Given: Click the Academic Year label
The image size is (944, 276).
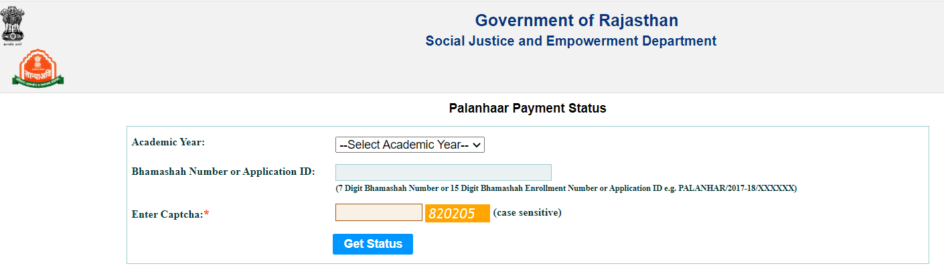Looking at the screenshot, I should point(168,142).
